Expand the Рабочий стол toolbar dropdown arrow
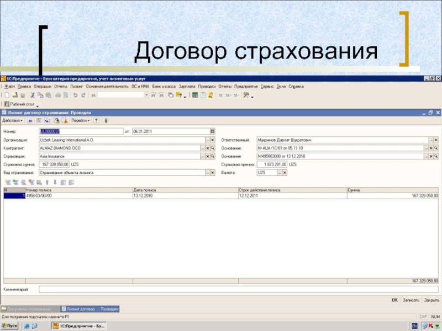Image resolution: width=442 pixels, height=331 pixels. click(38, 105)
